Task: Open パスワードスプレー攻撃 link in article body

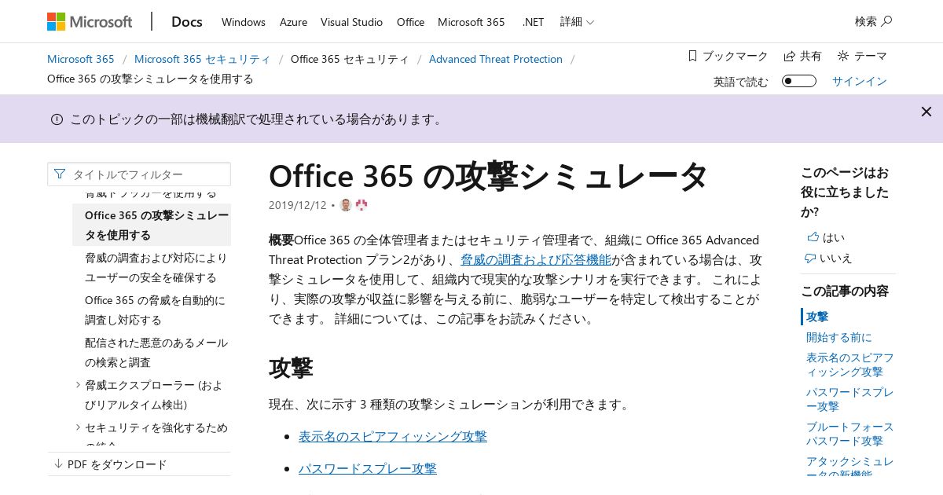Action: [368, 468]
